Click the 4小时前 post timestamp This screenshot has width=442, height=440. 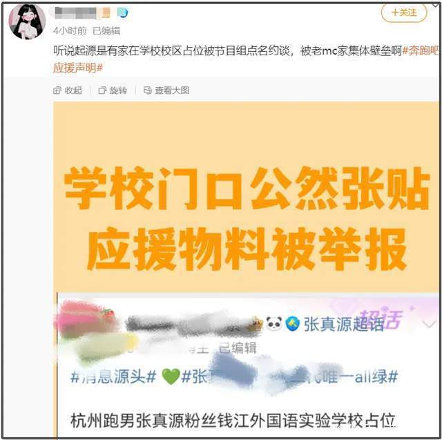pos(70,30)
